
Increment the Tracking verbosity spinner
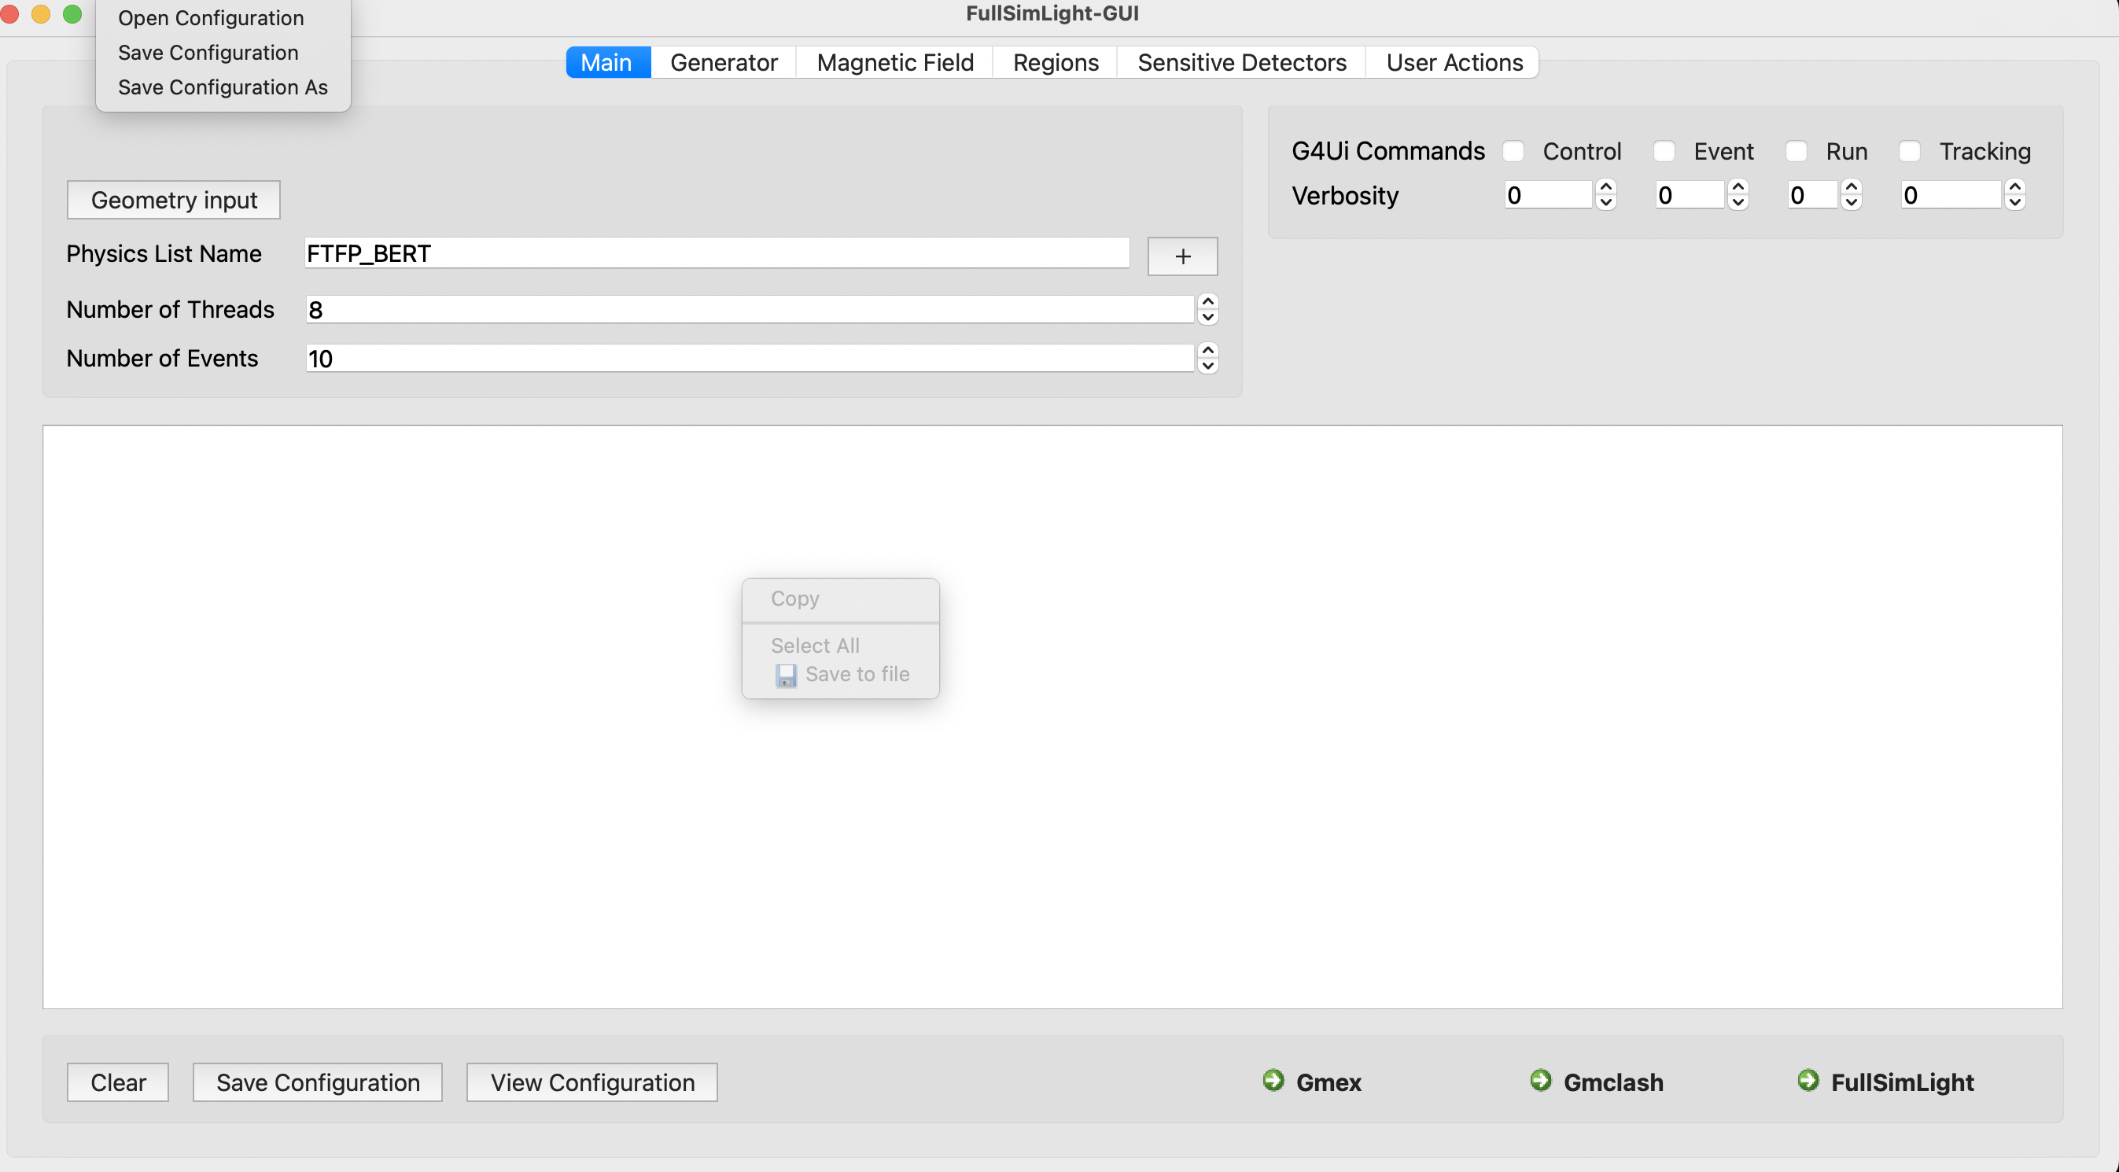point(2014,187)
